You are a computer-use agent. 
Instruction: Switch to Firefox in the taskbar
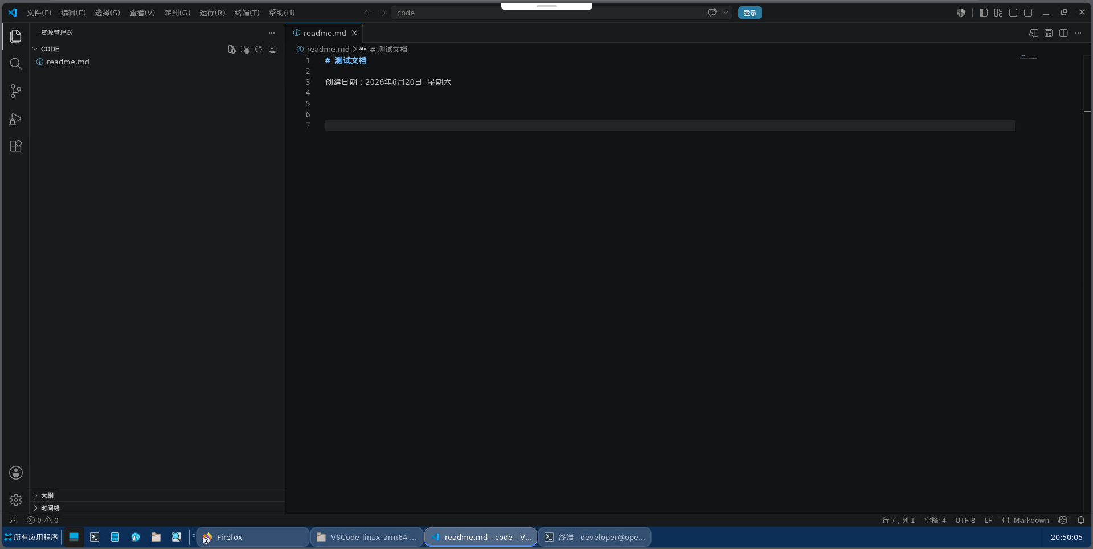point(253,537)
